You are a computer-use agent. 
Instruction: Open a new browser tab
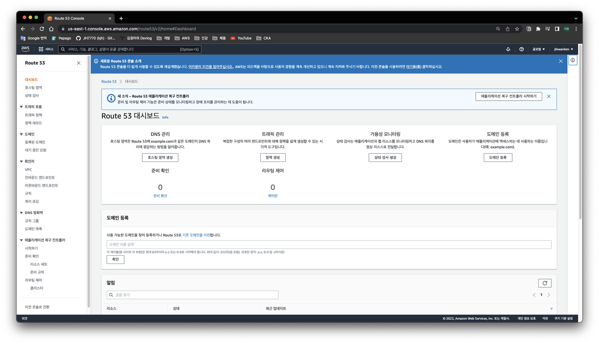point(121,18)
